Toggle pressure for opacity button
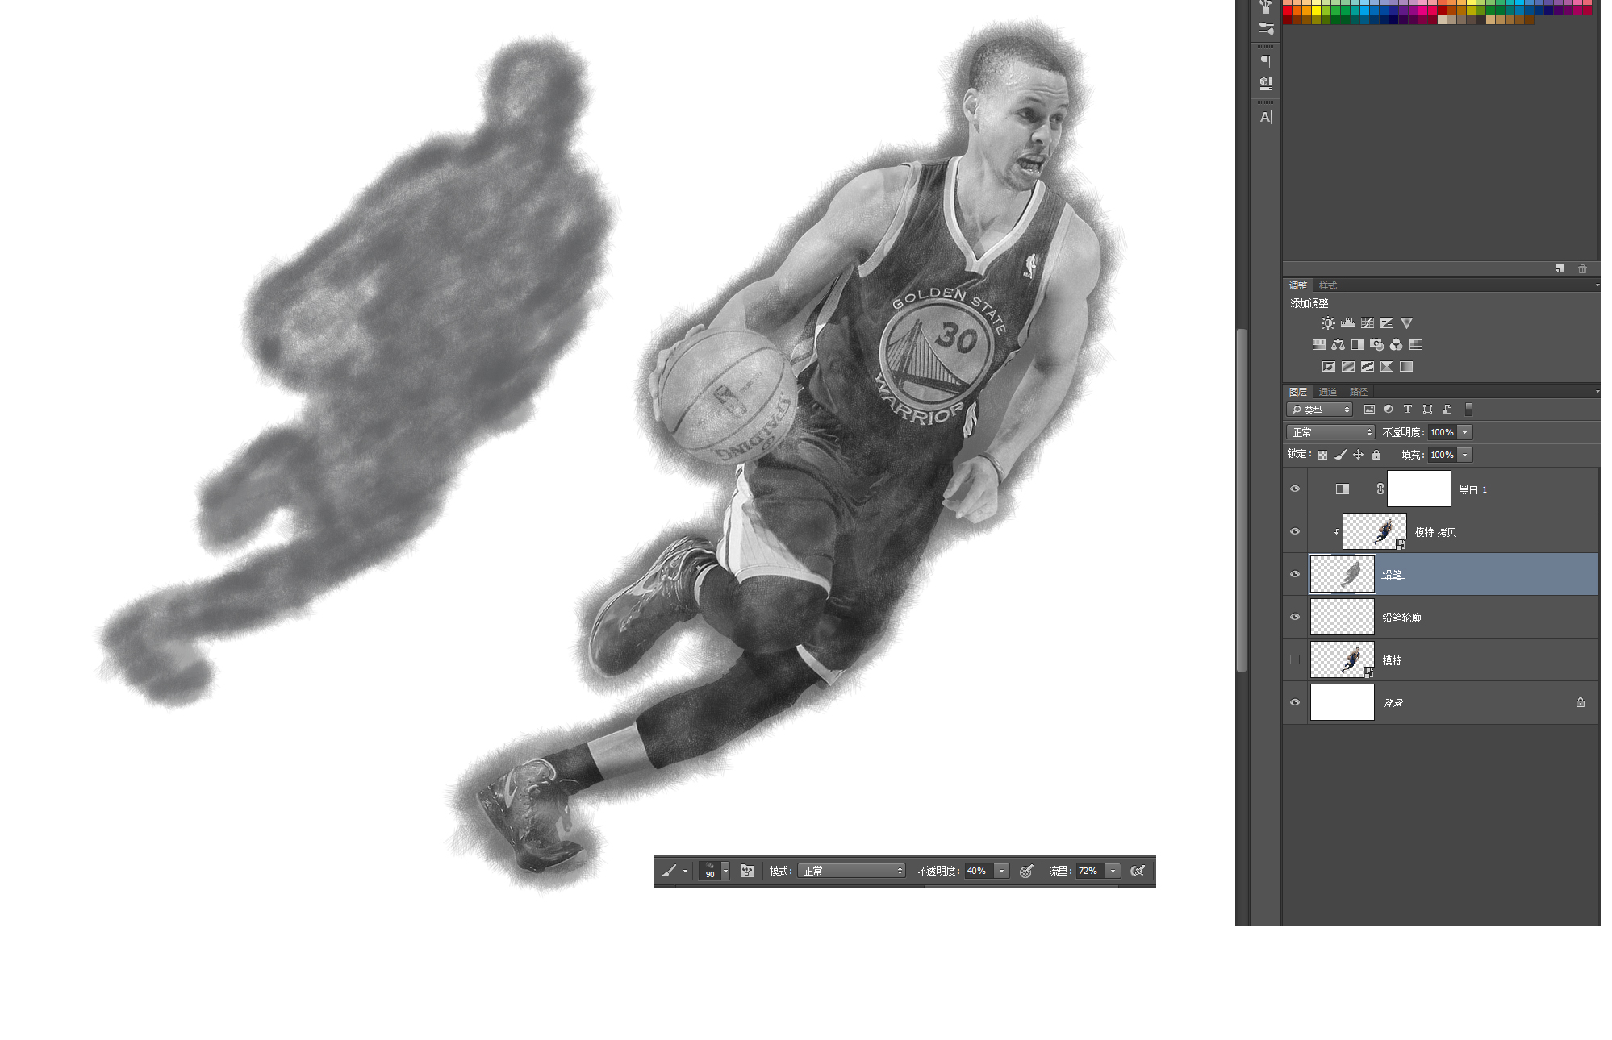Screen dimensions: 1612x1040 (1026, 872)
